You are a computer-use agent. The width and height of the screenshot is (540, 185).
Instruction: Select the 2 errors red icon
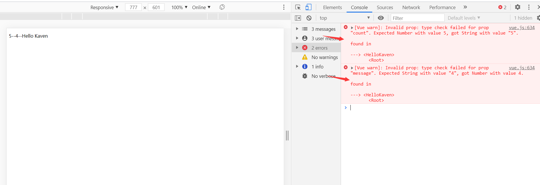(305, 48)
